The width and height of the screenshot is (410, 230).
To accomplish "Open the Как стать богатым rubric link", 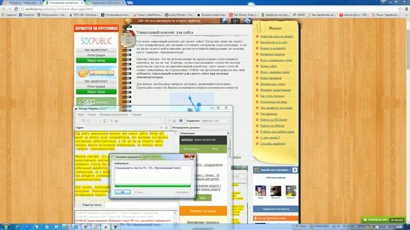I will [272, 96].
